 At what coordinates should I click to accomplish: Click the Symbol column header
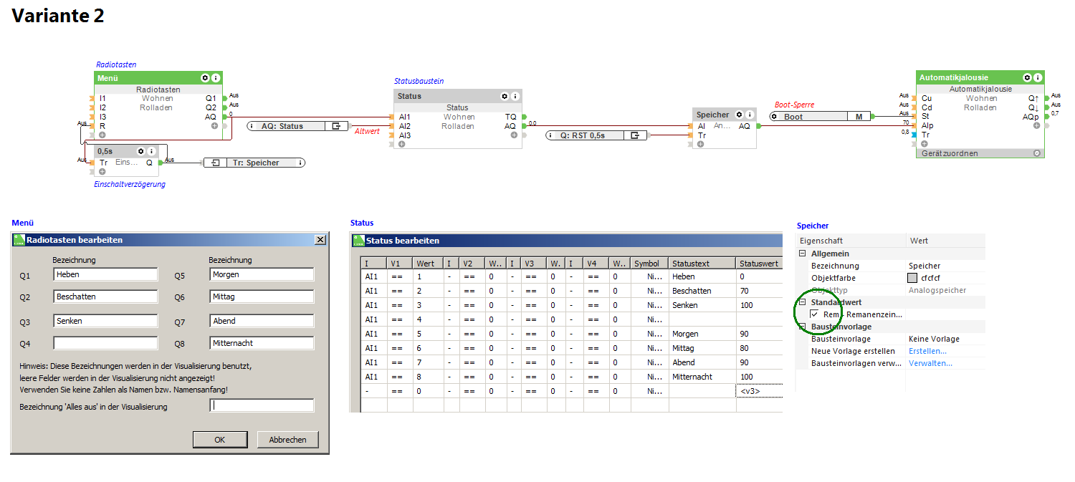[x=650, y=264]
